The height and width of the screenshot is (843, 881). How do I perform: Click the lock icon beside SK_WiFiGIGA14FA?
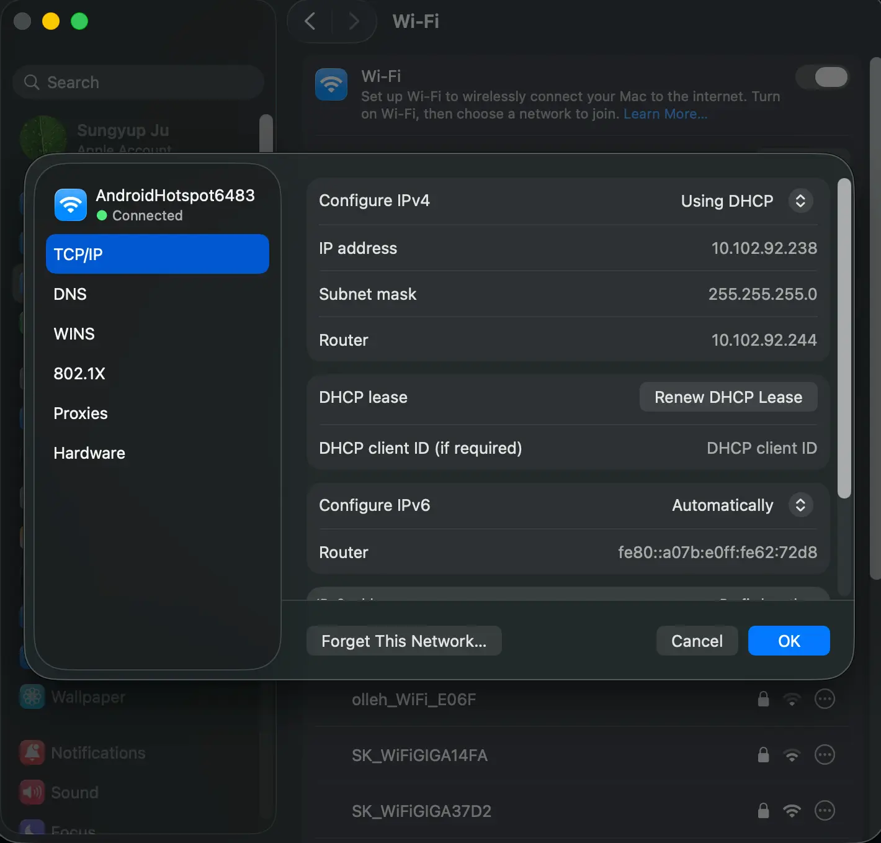tap(763, 755)
